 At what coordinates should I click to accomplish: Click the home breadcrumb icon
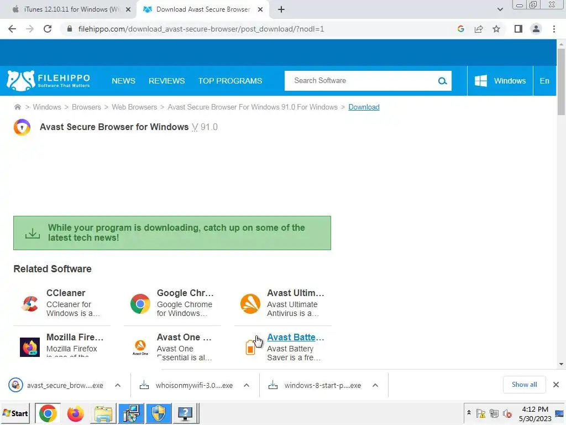(17, 107)
